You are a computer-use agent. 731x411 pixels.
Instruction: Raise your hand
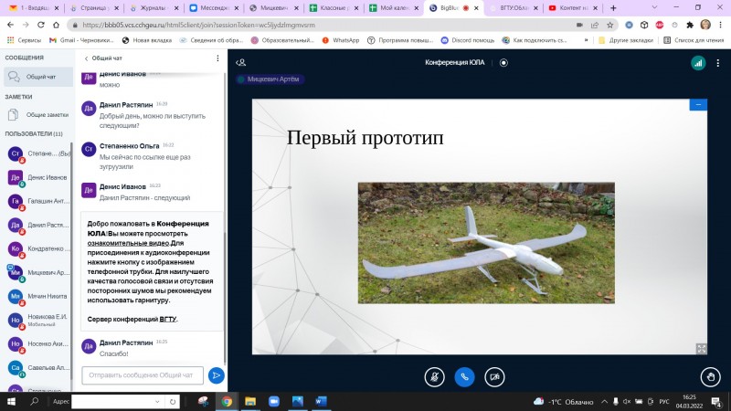709,375
